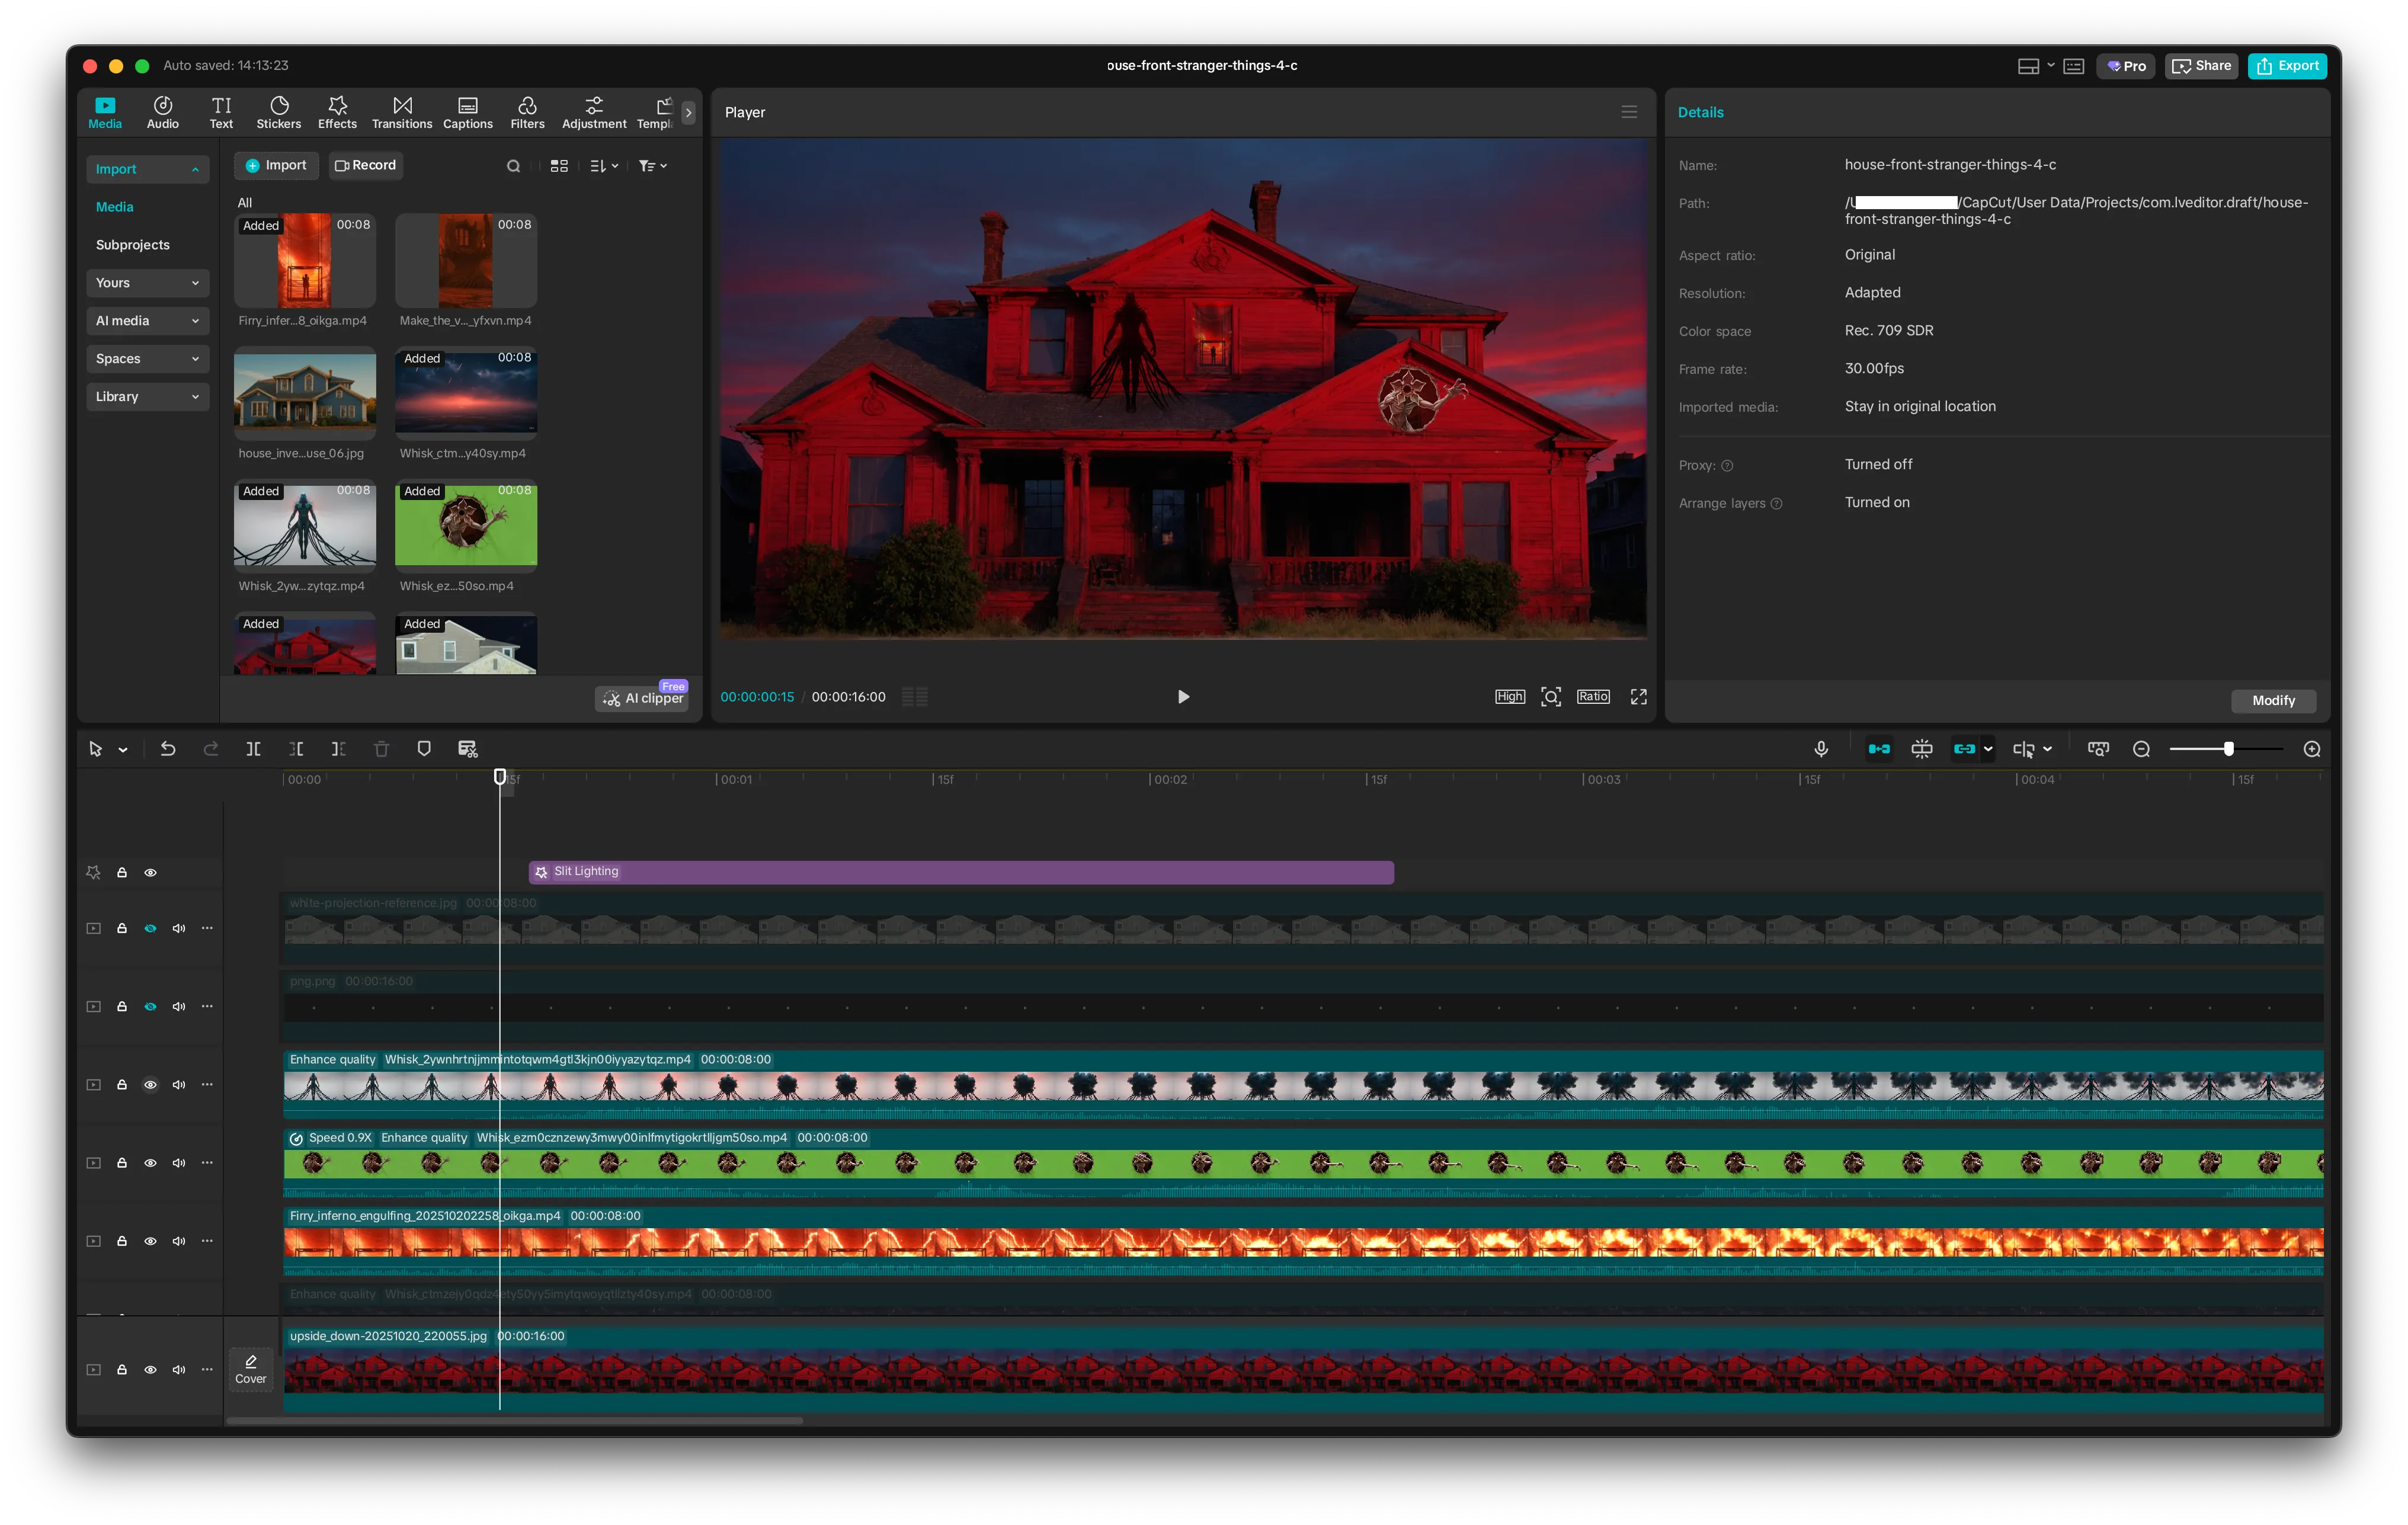
Task: Open the AI clipper tool
Action: pyautogui.click(x=642, y=698)
